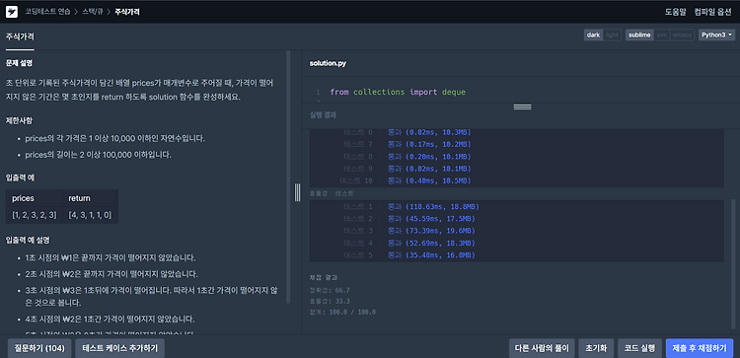740x358 pixels.
Task: Open 컴파일 옵션 settings
Action: (x=712, y=12)
